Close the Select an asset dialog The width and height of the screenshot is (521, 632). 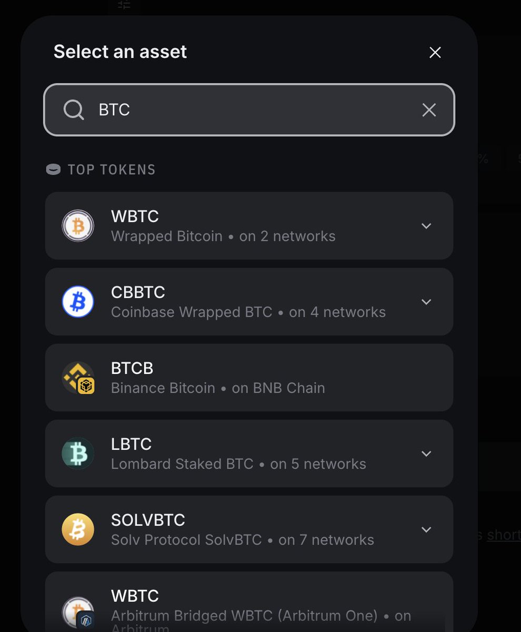[435, 53]
